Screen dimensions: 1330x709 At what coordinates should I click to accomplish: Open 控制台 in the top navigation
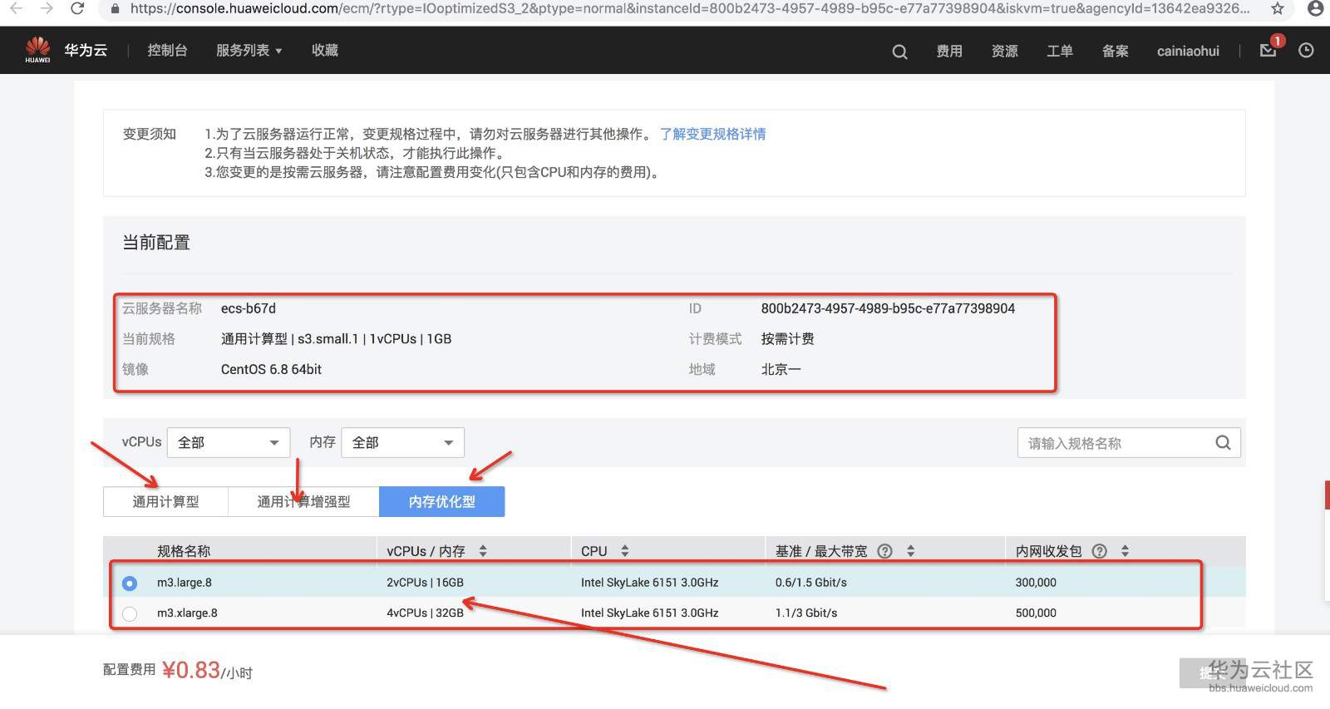167,51
